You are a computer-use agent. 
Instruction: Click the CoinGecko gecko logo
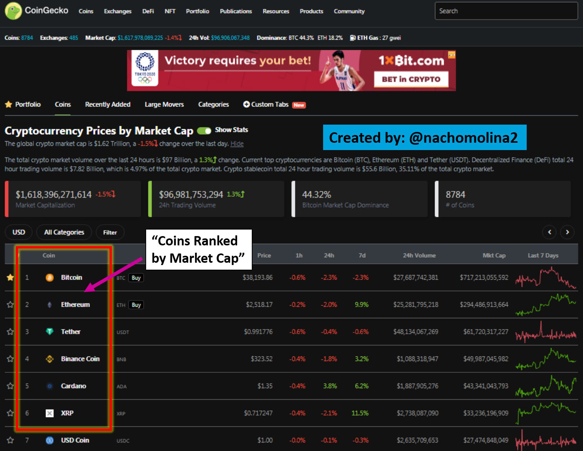pyautogui.click(x=13, y=11)
